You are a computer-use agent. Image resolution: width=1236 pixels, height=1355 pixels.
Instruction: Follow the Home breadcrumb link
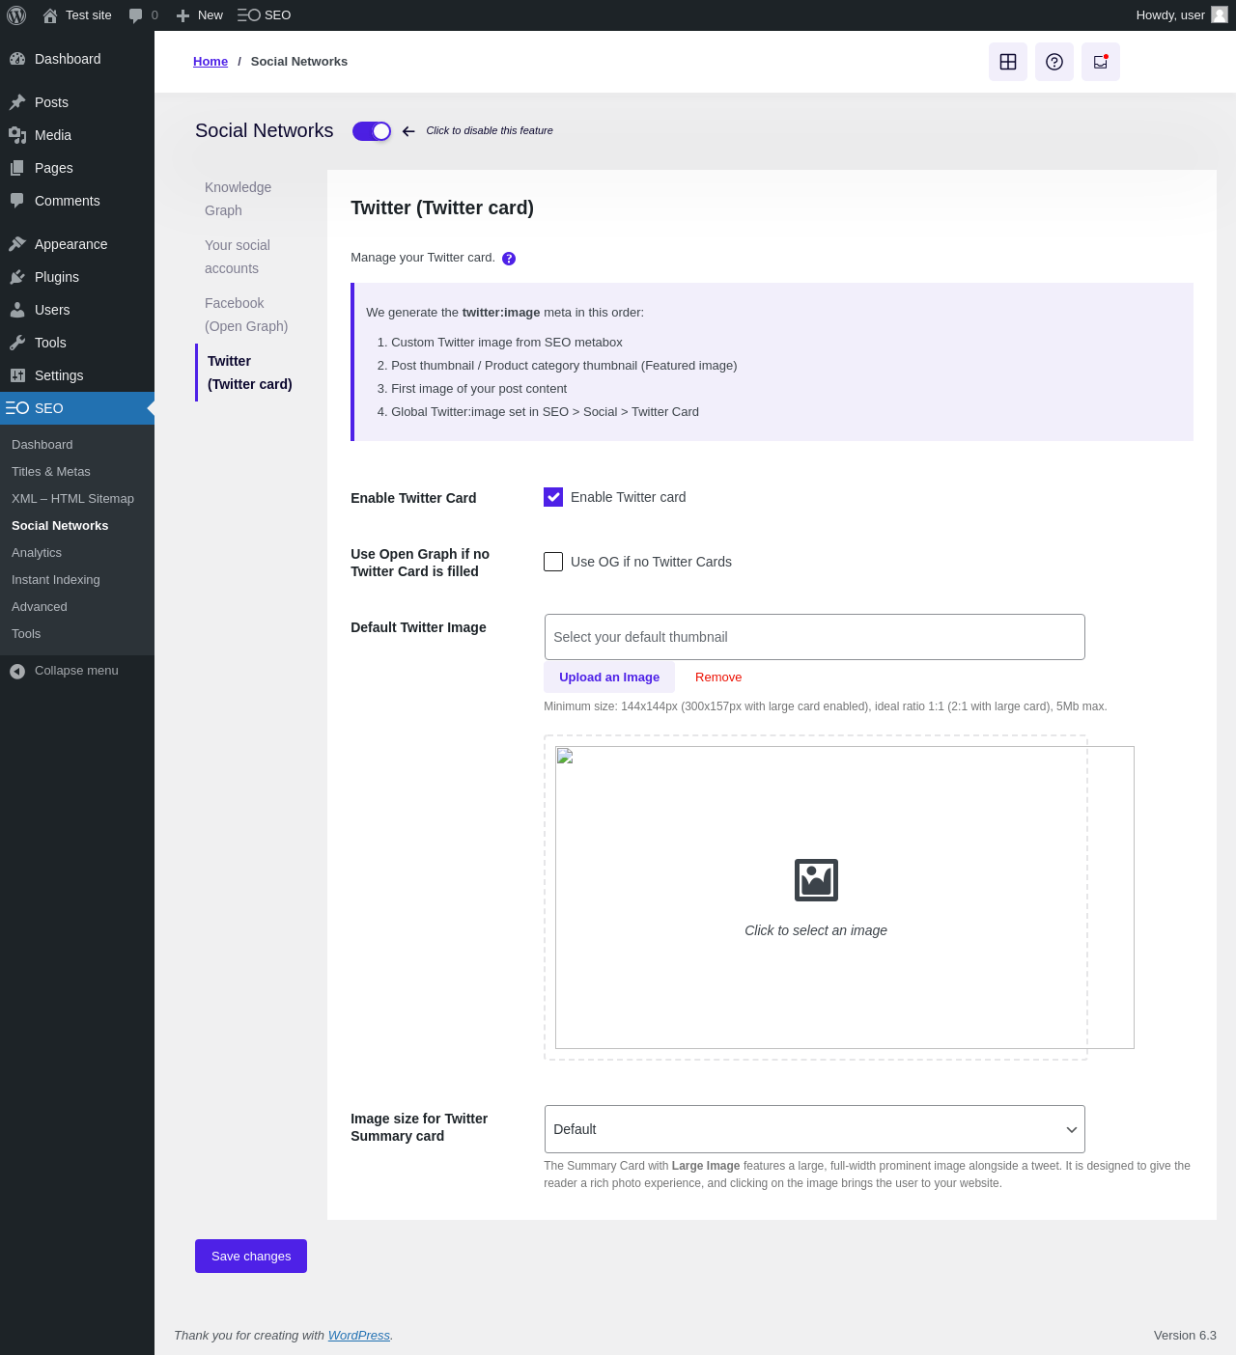(211, 62)
